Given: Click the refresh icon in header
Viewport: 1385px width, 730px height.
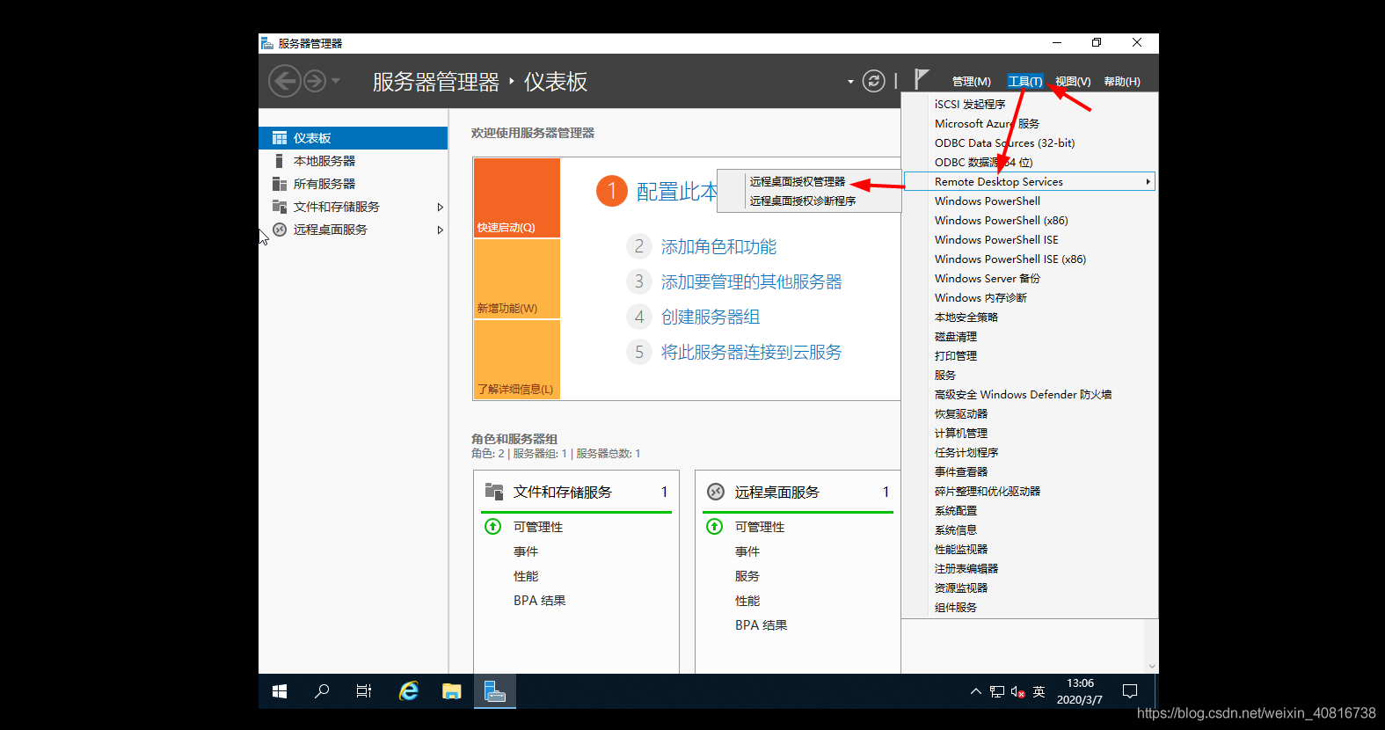Looking at the screenshot, I should [873, 82].
